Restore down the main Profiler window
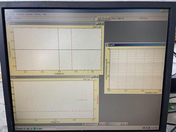 (x=164, y=11)
